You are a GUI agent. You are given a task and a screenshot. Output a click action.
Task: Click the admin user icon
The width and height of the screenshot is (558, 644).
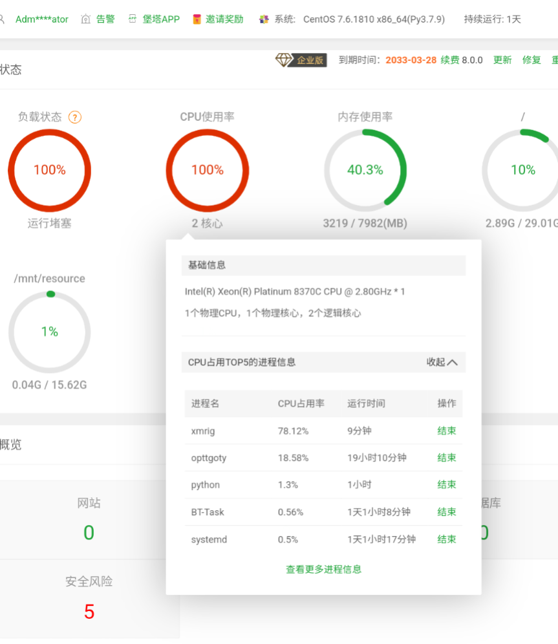2,19
